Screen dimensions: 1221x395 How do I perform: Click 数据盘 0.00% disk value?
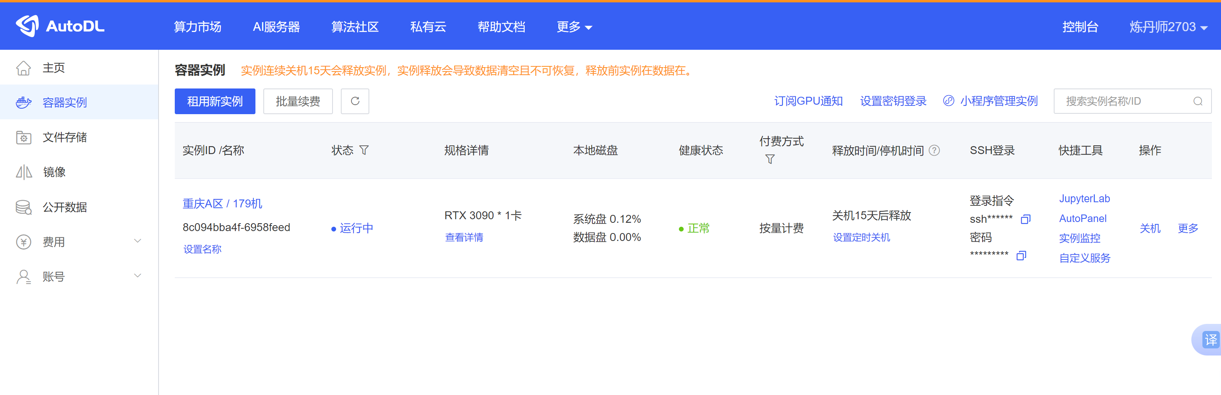pos(607,237)
